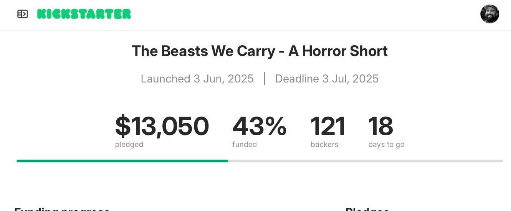Click the 'days to go' label text
The image size is (511, 211).
pyautogui.click(x=386, y=145)
